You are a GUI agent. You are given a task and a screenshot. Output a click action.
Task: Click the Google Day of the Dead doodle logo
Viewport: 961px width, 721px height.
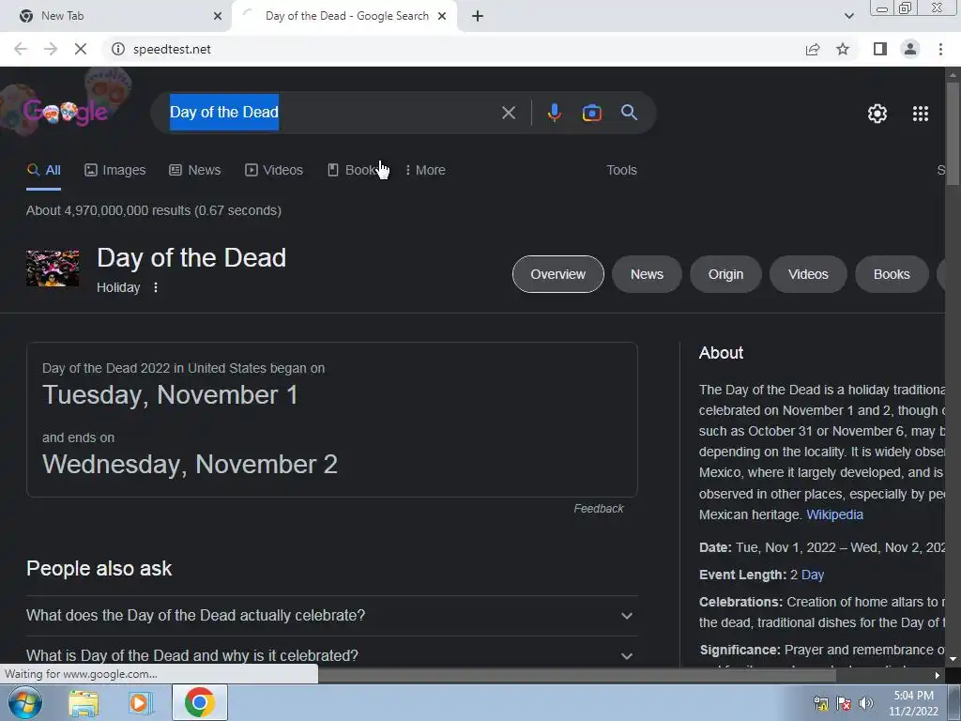66,112
